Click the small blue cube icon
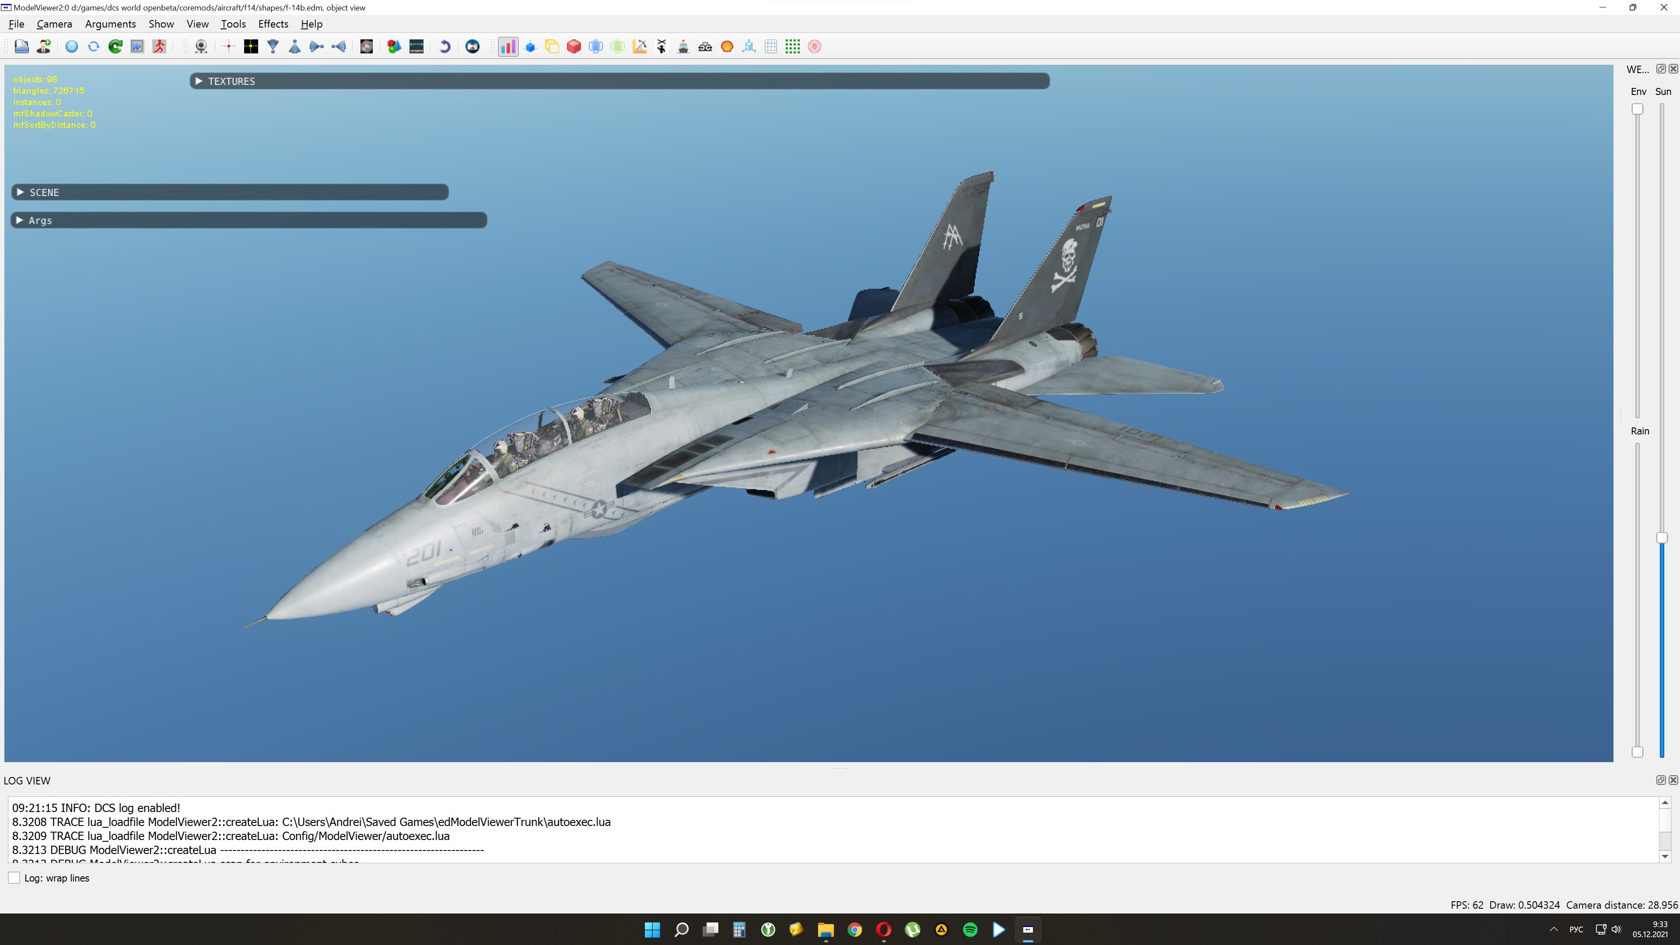The image size is (1680, 945). 530,46
